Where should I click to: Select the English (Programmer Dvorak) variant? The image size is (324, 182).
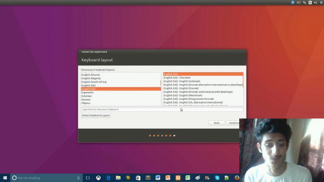coord(203,99)
